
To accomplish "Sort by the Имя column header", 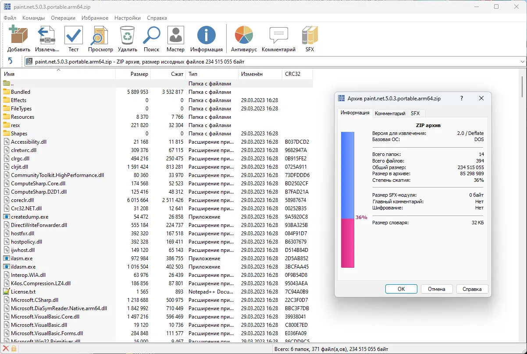I will [x=58, y=74].
